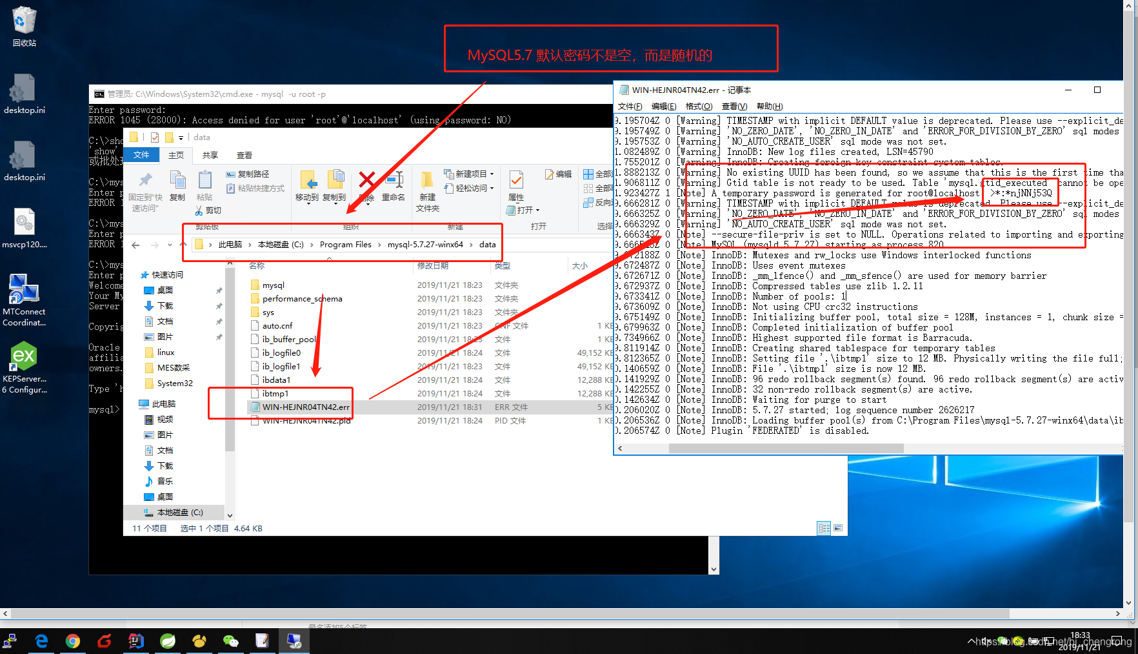Switch to large icons view in Explorer
This screenshot has width=1138, height=654.
[x=838, y=528]
